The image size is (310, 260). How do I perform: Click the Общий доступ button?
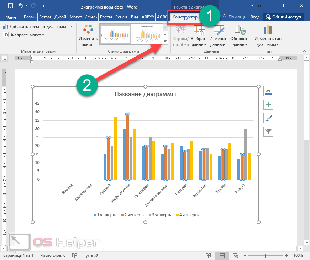point(283,17)
